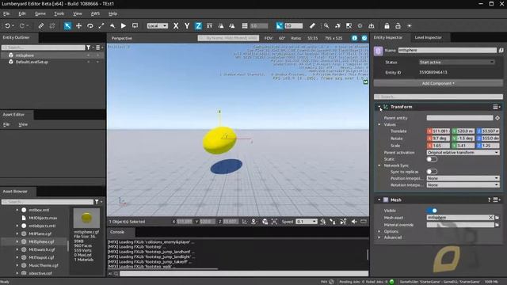The width and height of the screenshot is (507, 285).
Task: Activate the Move tool
Action: 78,26
